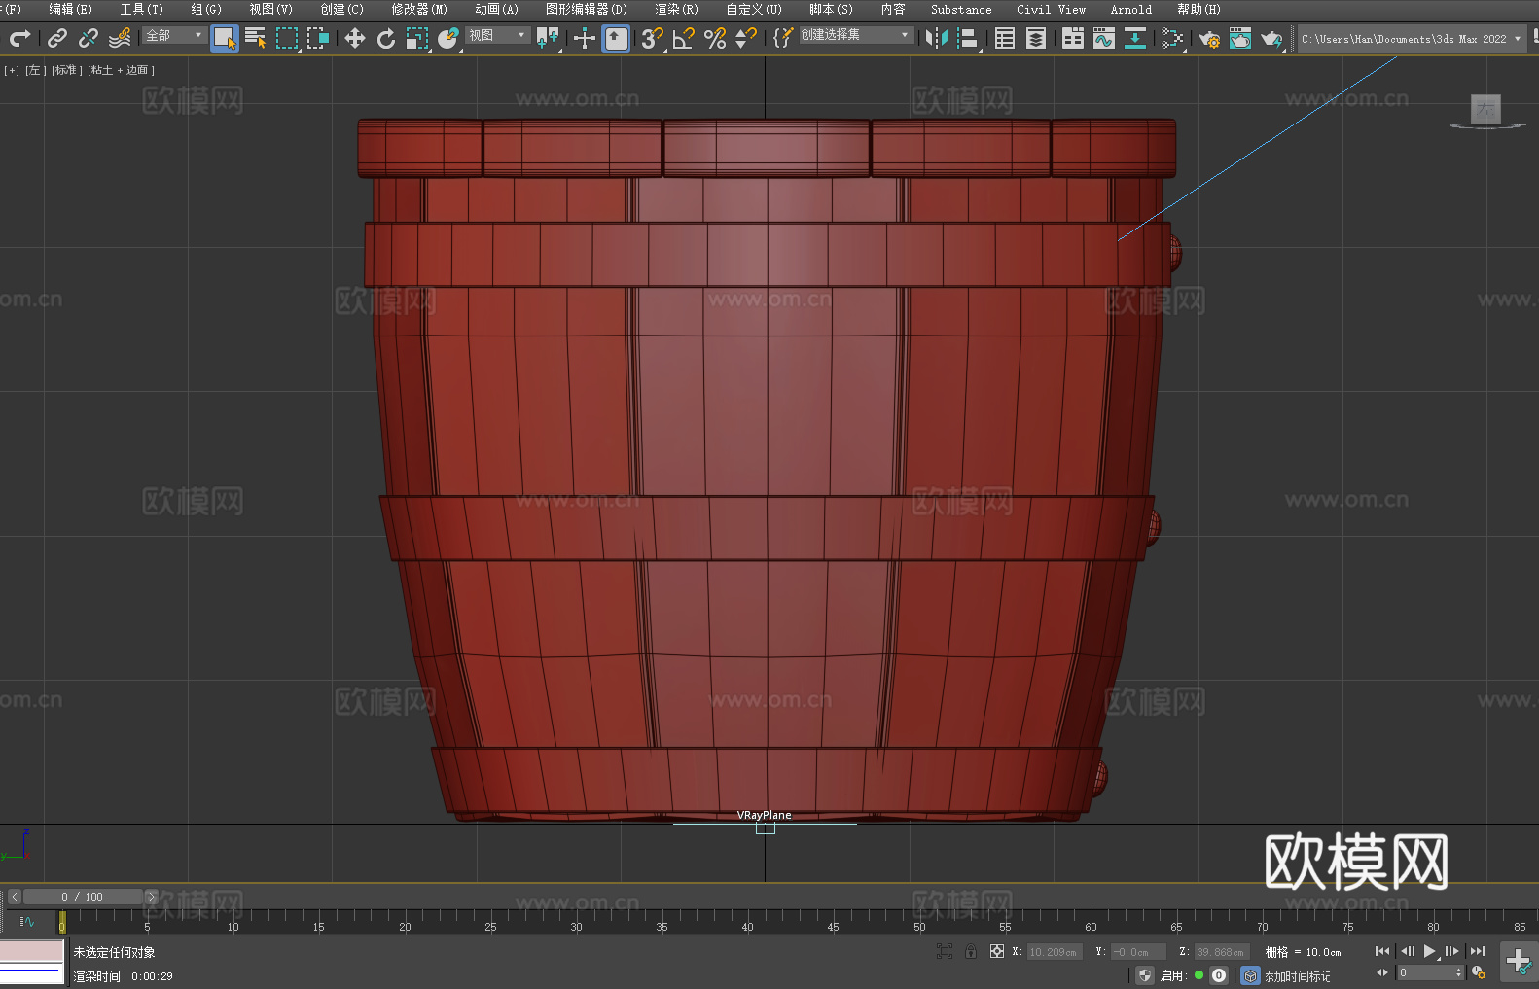This screenshot has width=1539, height=989.
Task: Select the Link objects tool
Action: pyautogui.click(x=57, y=38)
